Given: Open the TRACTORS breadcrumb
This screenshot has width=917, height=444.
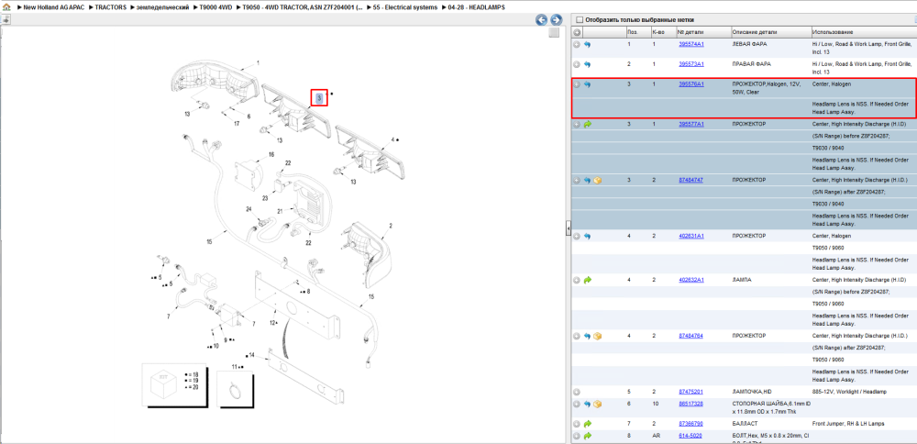Looking at the screenshot, I should coord(111,7).
